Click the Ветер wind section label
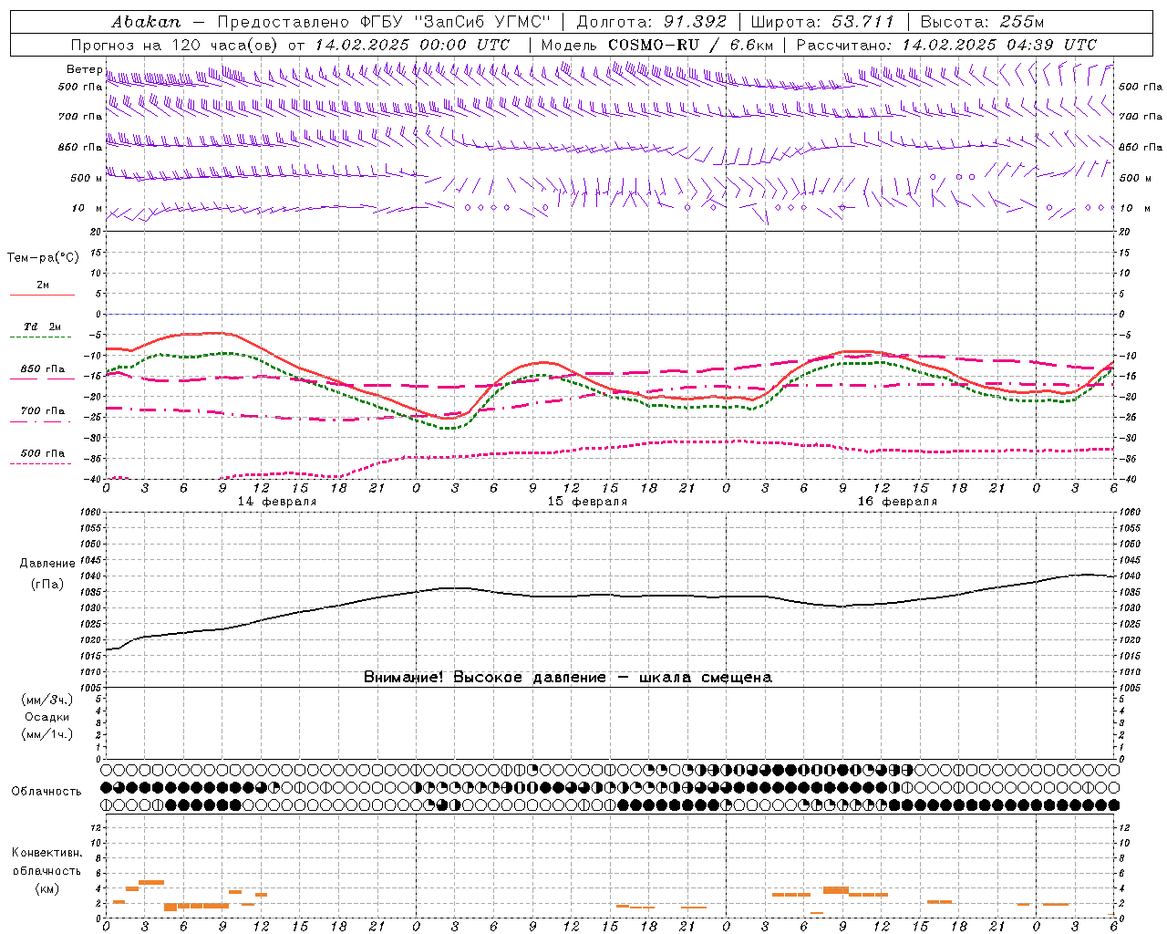Image resolution: width=1167 pixels, height=934 pixels. (x=85, y=69)
